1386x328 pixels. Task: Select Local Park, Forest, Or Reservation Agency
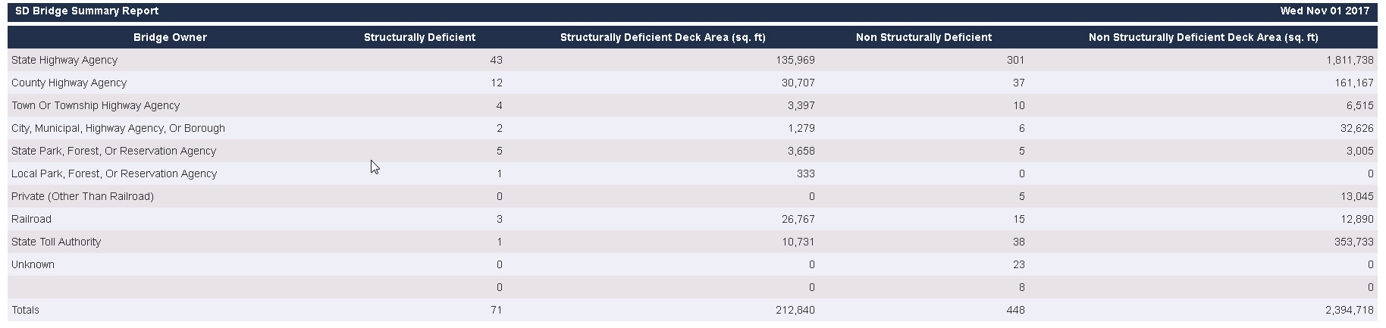click(x=114, y=173)
